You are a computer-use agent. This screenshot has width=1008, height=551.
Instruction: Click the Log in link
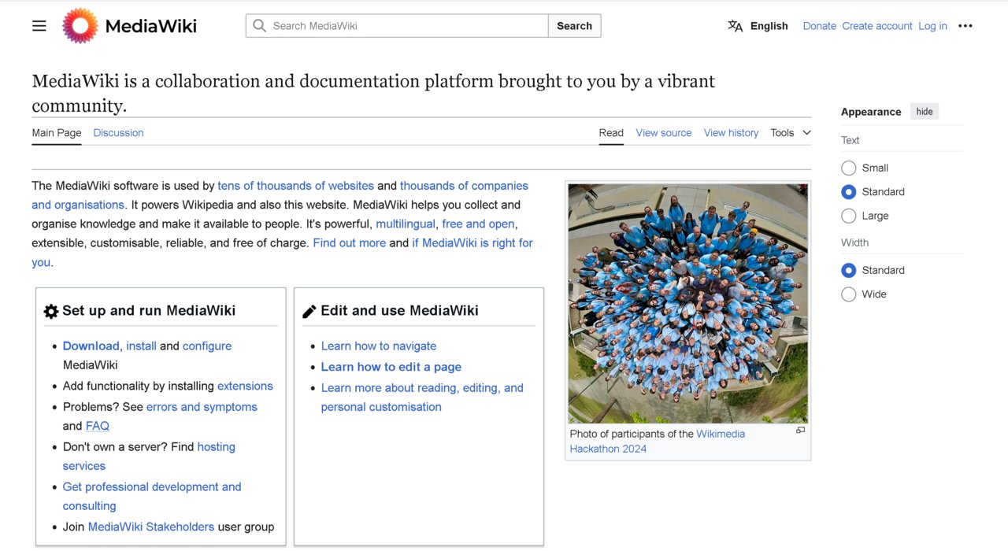(x=932, y=26)
